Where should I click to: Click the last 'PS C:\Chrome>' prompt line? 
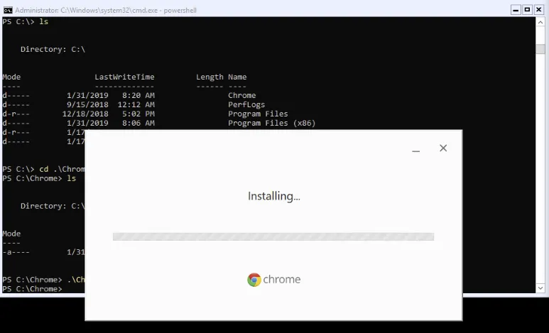point(32,289)
